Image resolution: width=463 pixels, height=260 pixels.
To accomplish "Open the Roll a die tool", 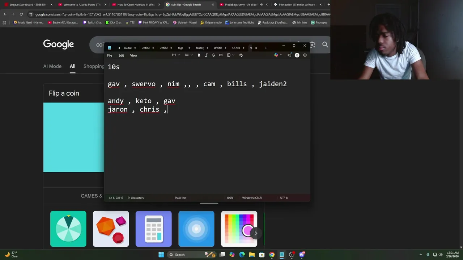I will 111,229.
